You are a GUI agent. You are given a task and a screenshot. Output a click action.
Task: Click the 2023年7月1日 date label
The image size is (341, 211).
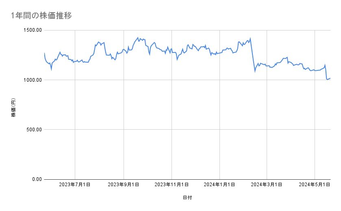click(x=75, y=185)
